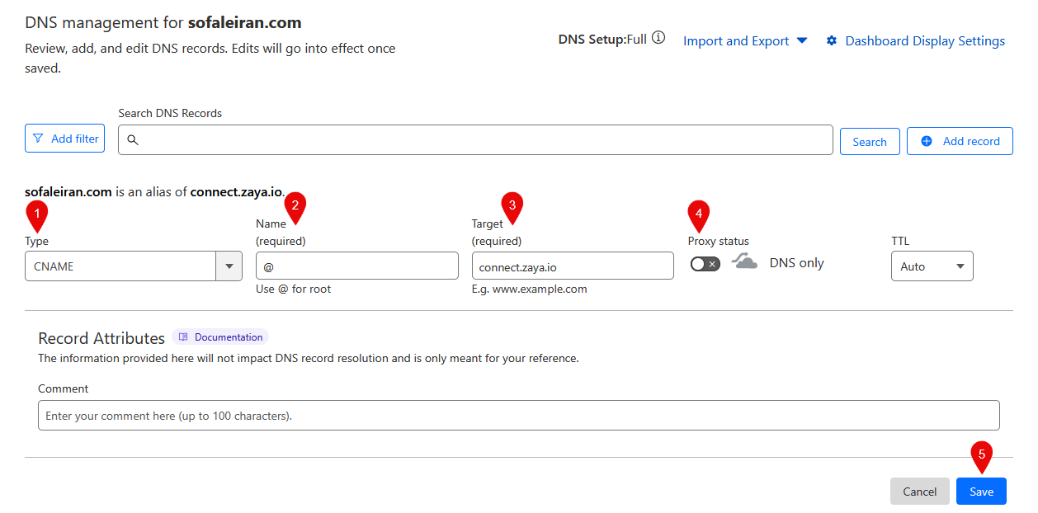Click the Search button
1038x513 pixels.
click(869, 142)
